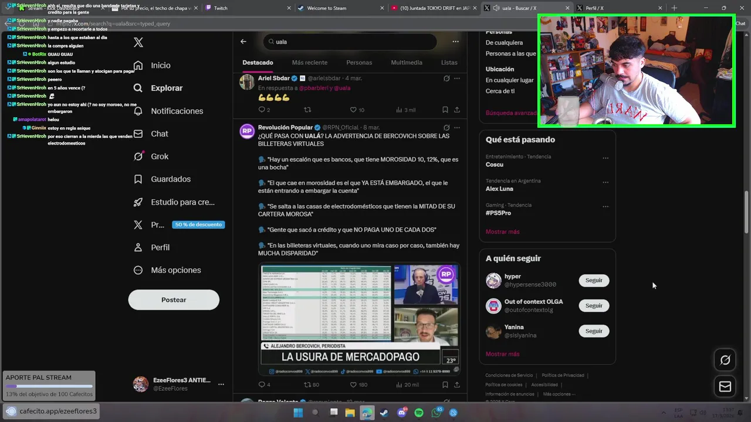View the 20 mil views stat

click(407, 384)
